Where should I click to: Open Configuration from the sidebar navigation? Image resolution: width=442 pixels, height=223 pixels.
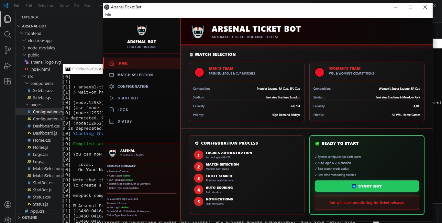pos(133,86)
